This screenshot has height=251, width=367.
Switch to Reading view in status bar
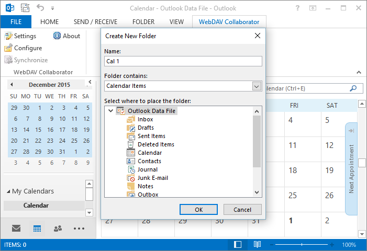pyautogui.click(x=257, y=244)
